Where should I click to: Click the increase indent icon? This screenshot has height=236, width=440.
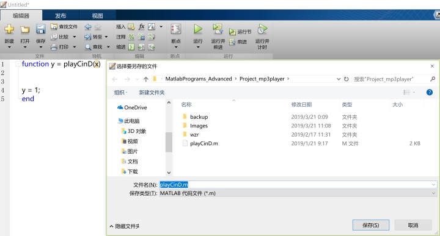click(142, 47)
